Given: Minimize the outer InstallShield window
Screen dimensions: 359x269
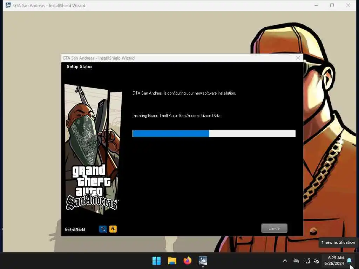Looking at the screenshot, I should click(x=316, y=5).
